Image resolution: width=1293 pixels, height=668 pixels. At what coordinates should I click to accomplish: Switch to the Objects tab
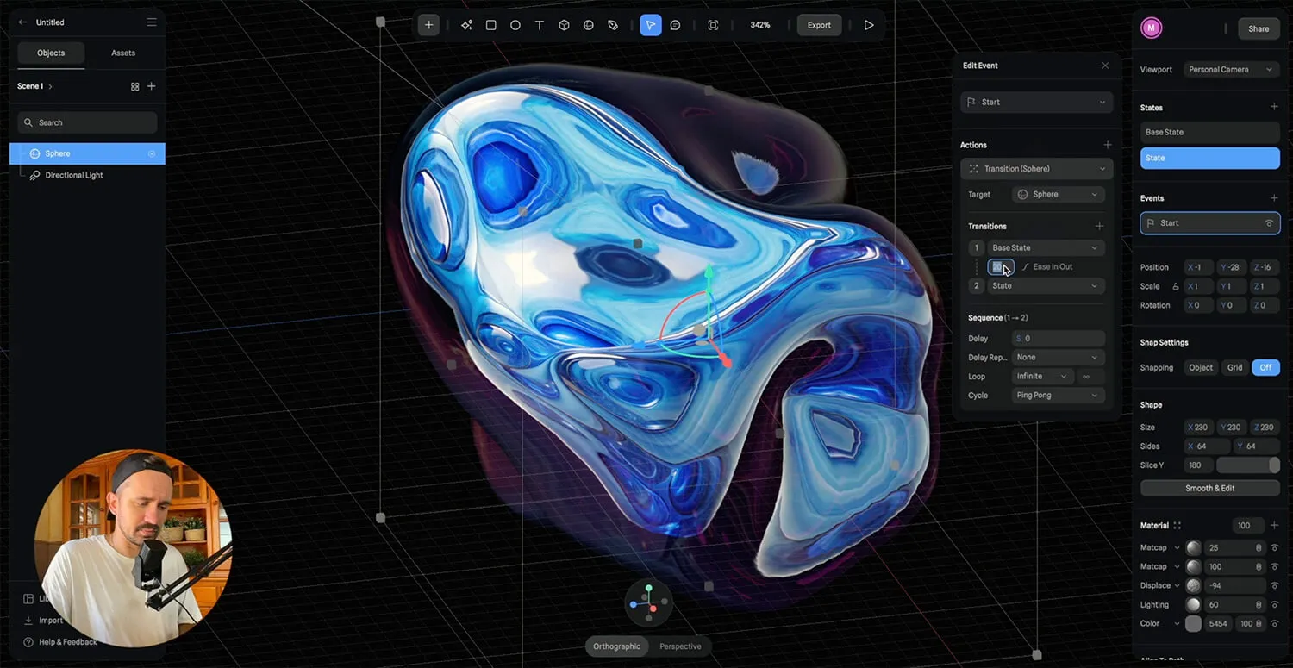51,53
